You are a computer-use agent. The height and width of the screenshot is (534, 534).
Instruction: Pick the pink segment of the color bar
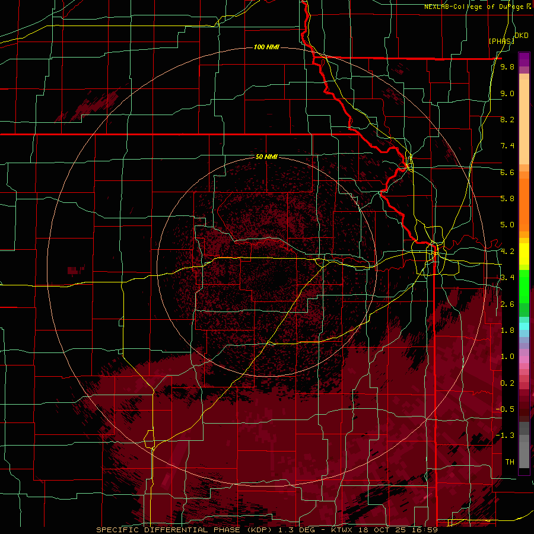click(524, 360)
